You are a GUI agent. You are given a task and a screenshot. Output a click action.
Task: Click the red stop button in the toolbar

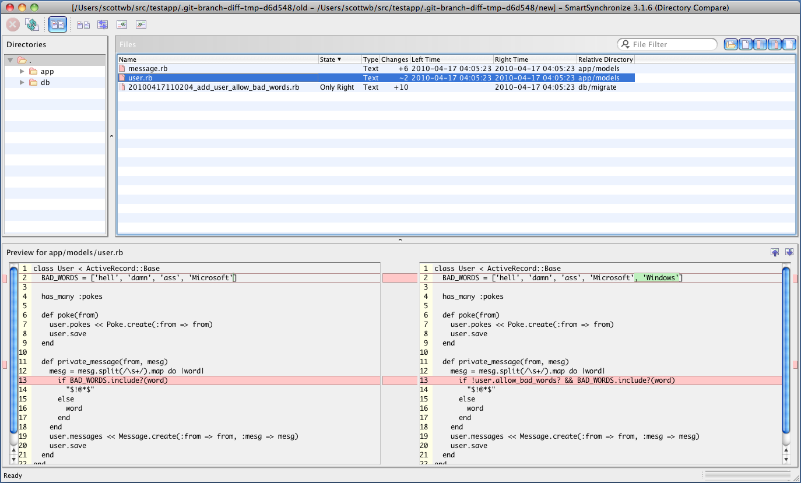(13, 24)
